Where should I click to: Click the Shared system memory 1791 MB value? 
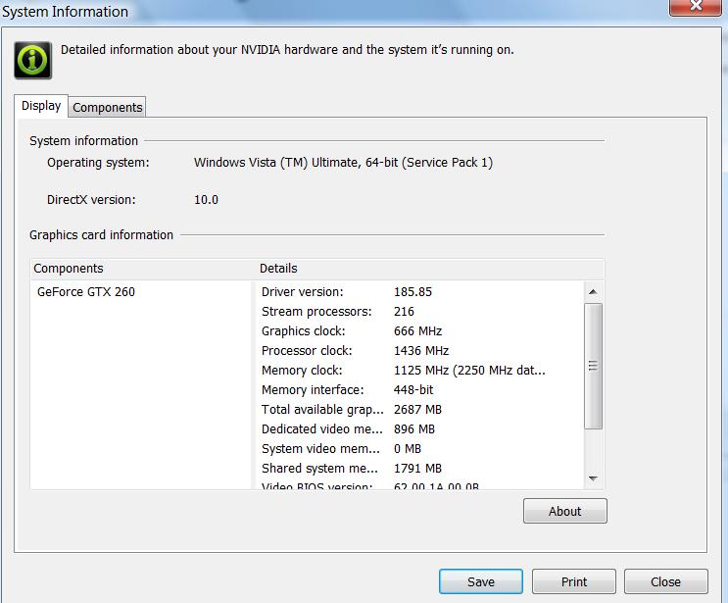(x=417, y=469)
